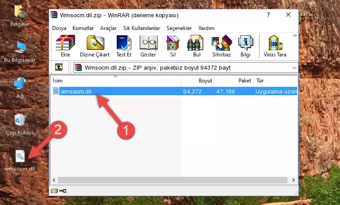Go up one folder level
Image resolution: width=340 pixels, height=205 pixels.
(x=59, y=67)
